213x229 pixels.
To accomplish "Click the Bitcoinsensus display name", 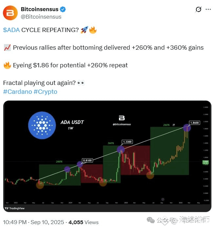I will (x=40, y=9).
